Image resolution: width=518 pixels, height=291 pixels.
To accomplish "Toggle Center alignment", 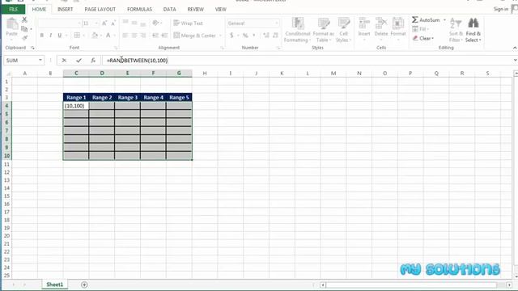I will tap(134, 36).
